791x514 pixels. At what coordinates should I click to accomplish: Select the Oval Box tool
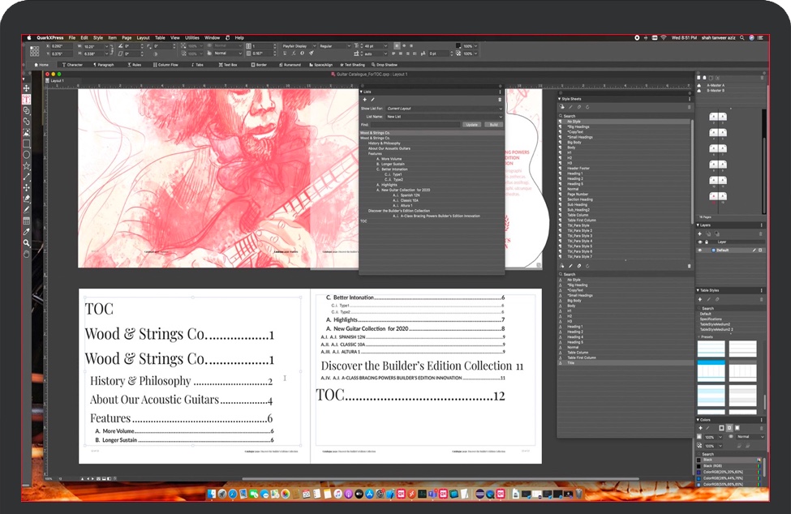point(26,154)
